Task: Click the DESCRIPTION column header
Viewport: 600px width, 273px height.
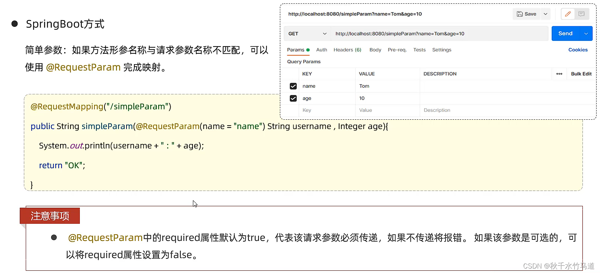Action: click(440, 74)
